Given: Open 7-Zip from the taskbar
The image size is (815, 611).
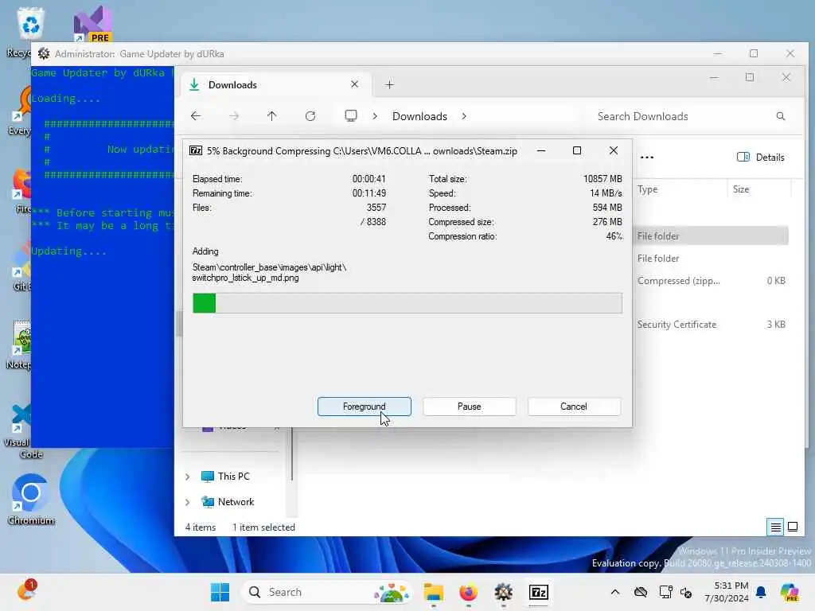Looking at the screenshot, I should click(539, 592).
